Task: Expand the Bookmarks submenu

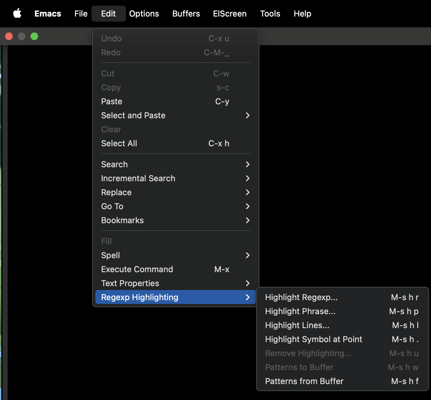Action: 176,220
